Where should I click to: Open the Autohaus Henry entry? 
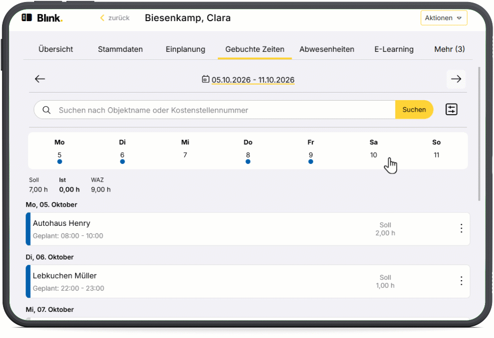point(248,229)
